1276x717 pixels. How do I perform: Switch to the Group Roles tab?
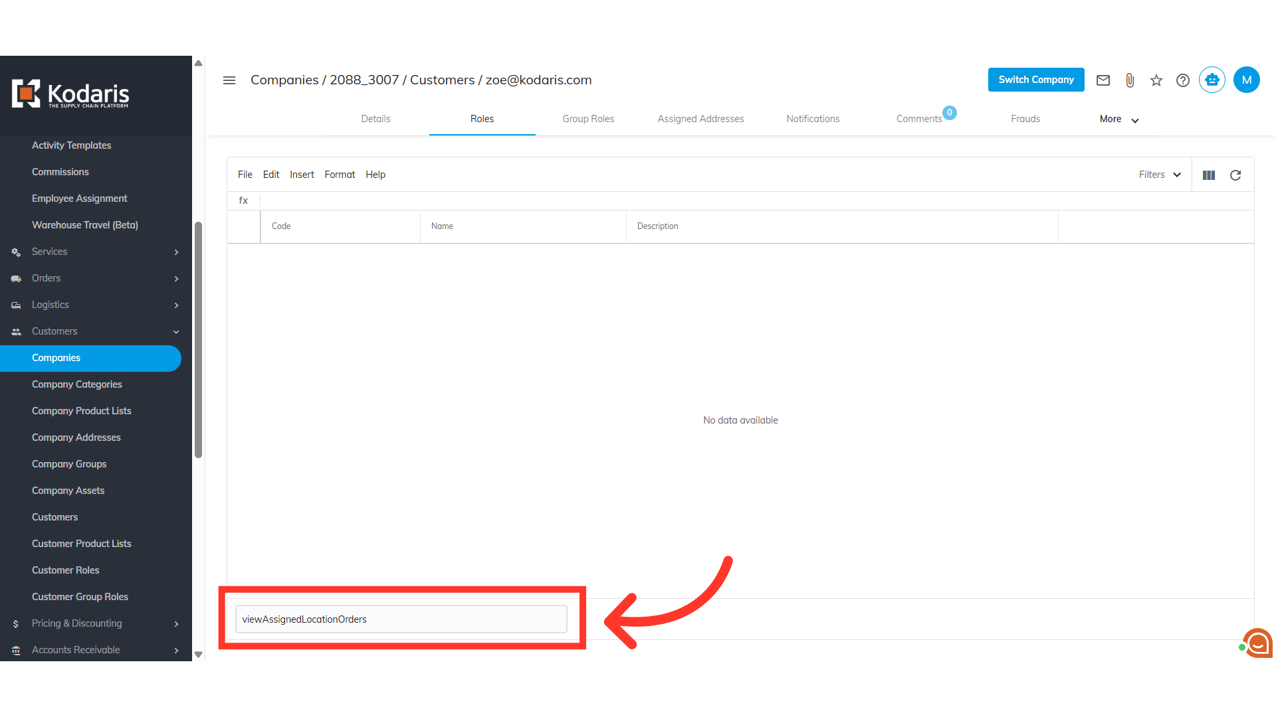tap(588, 119)
